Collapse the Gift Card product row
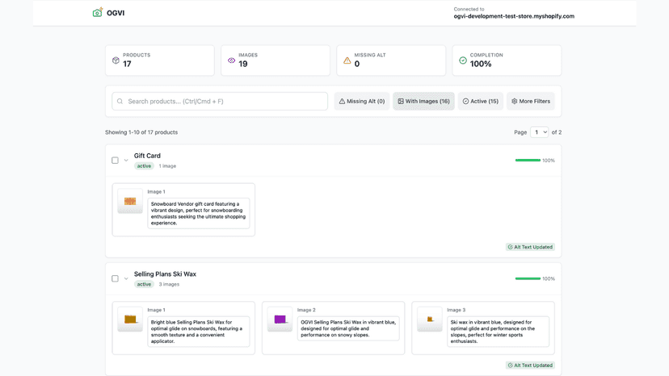Screen dimensions: 669x376 click(x=126, y=161)
